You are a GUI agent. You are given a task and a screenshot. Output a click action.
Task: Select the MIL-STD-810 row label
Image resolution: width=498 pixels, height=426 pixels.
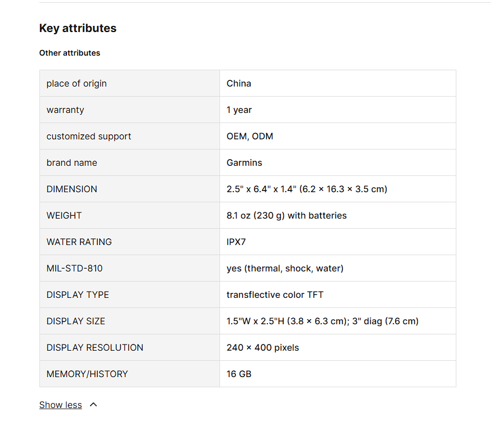click(x=75, y=268)
